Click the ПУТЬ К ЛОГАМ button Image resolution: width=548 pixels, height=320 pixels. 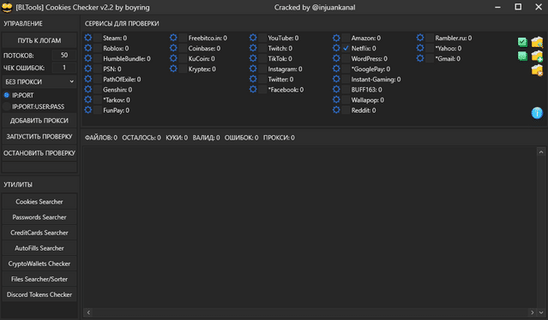[x=39, y=40]
